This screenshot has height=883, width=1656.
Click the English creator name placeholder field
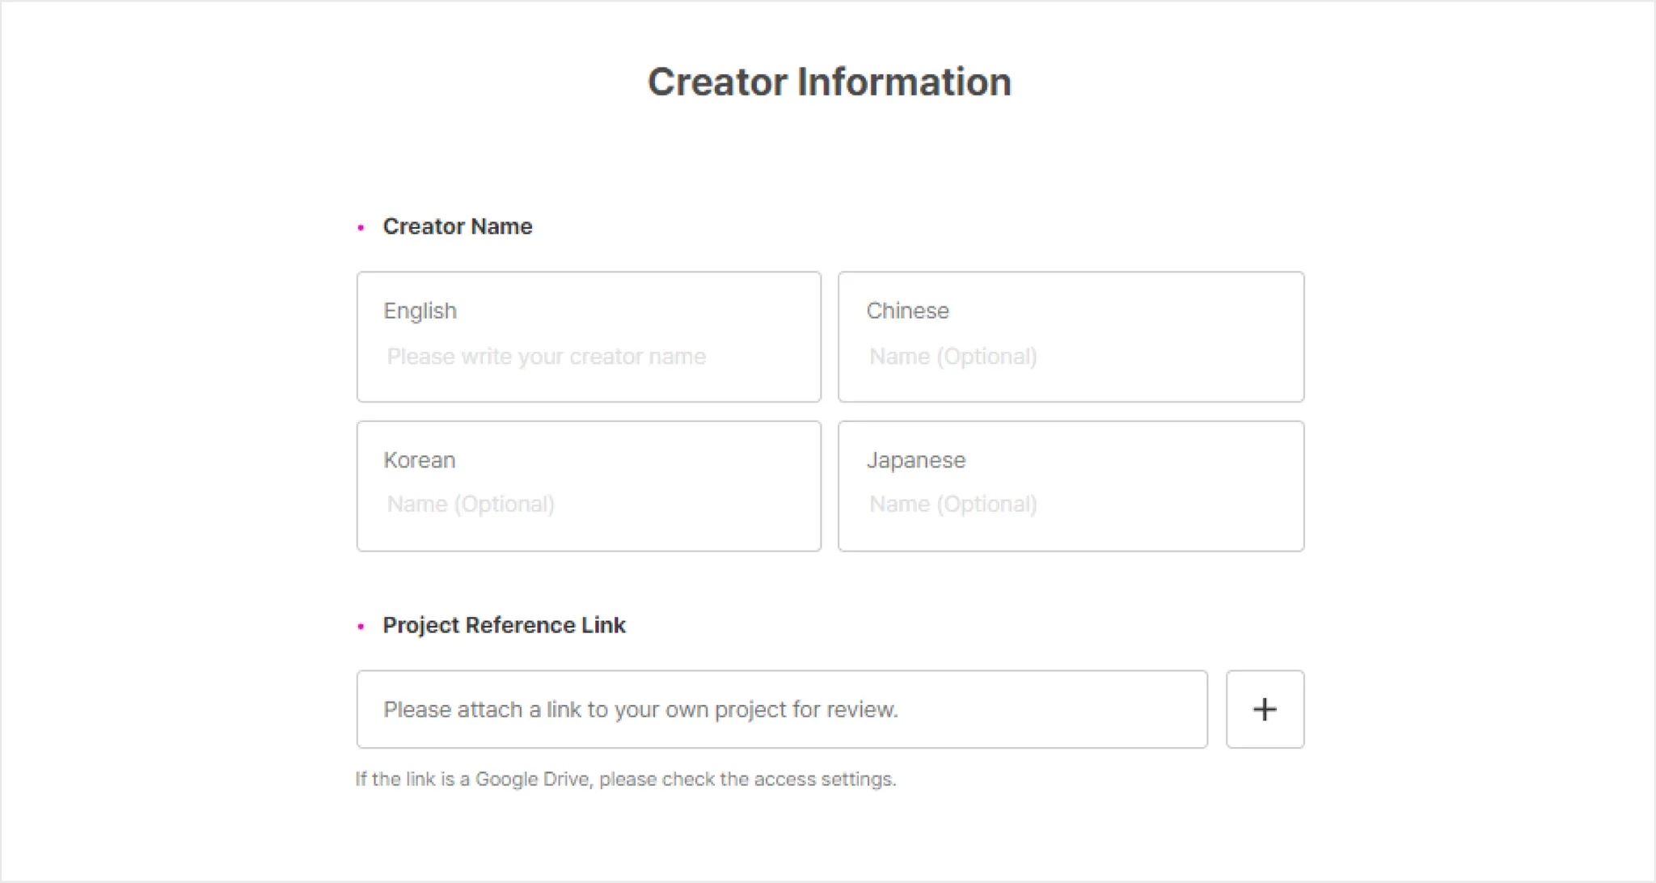[547, 357]
